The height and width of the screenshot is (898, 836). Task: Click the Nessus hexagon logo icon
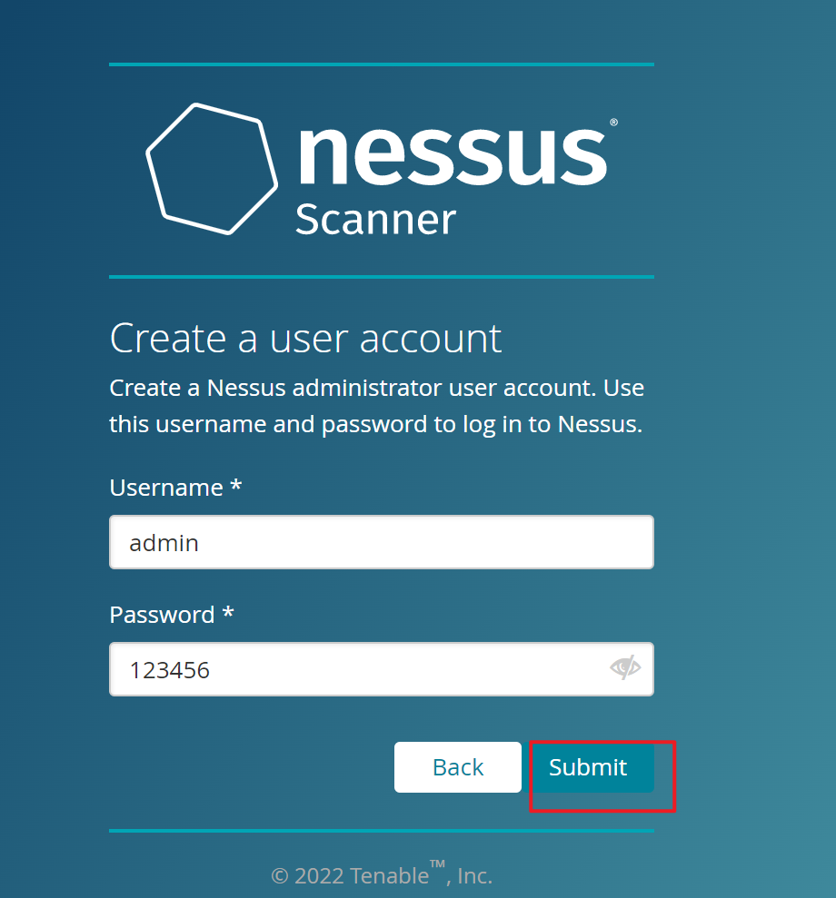(x=212, y=169)
